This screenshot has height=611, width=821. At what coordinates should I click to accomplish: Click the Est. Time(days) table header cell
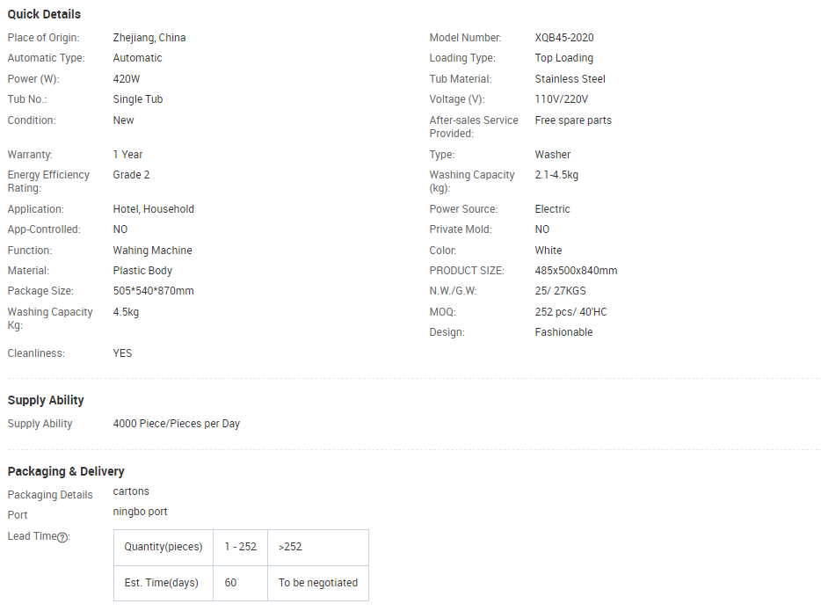163,583
